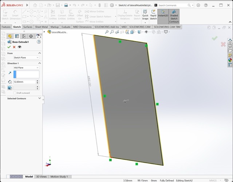This screenshot has width=233, height=182.
Task: Reverse extrude direction arrow button
Action: (x=10, y=73)
